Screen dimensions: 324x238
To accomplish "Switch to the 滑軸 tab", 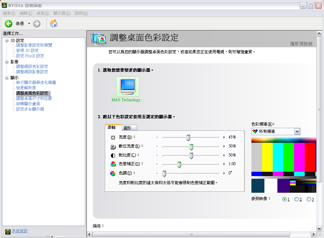I will pyautogui.click(x=113, y=127).
